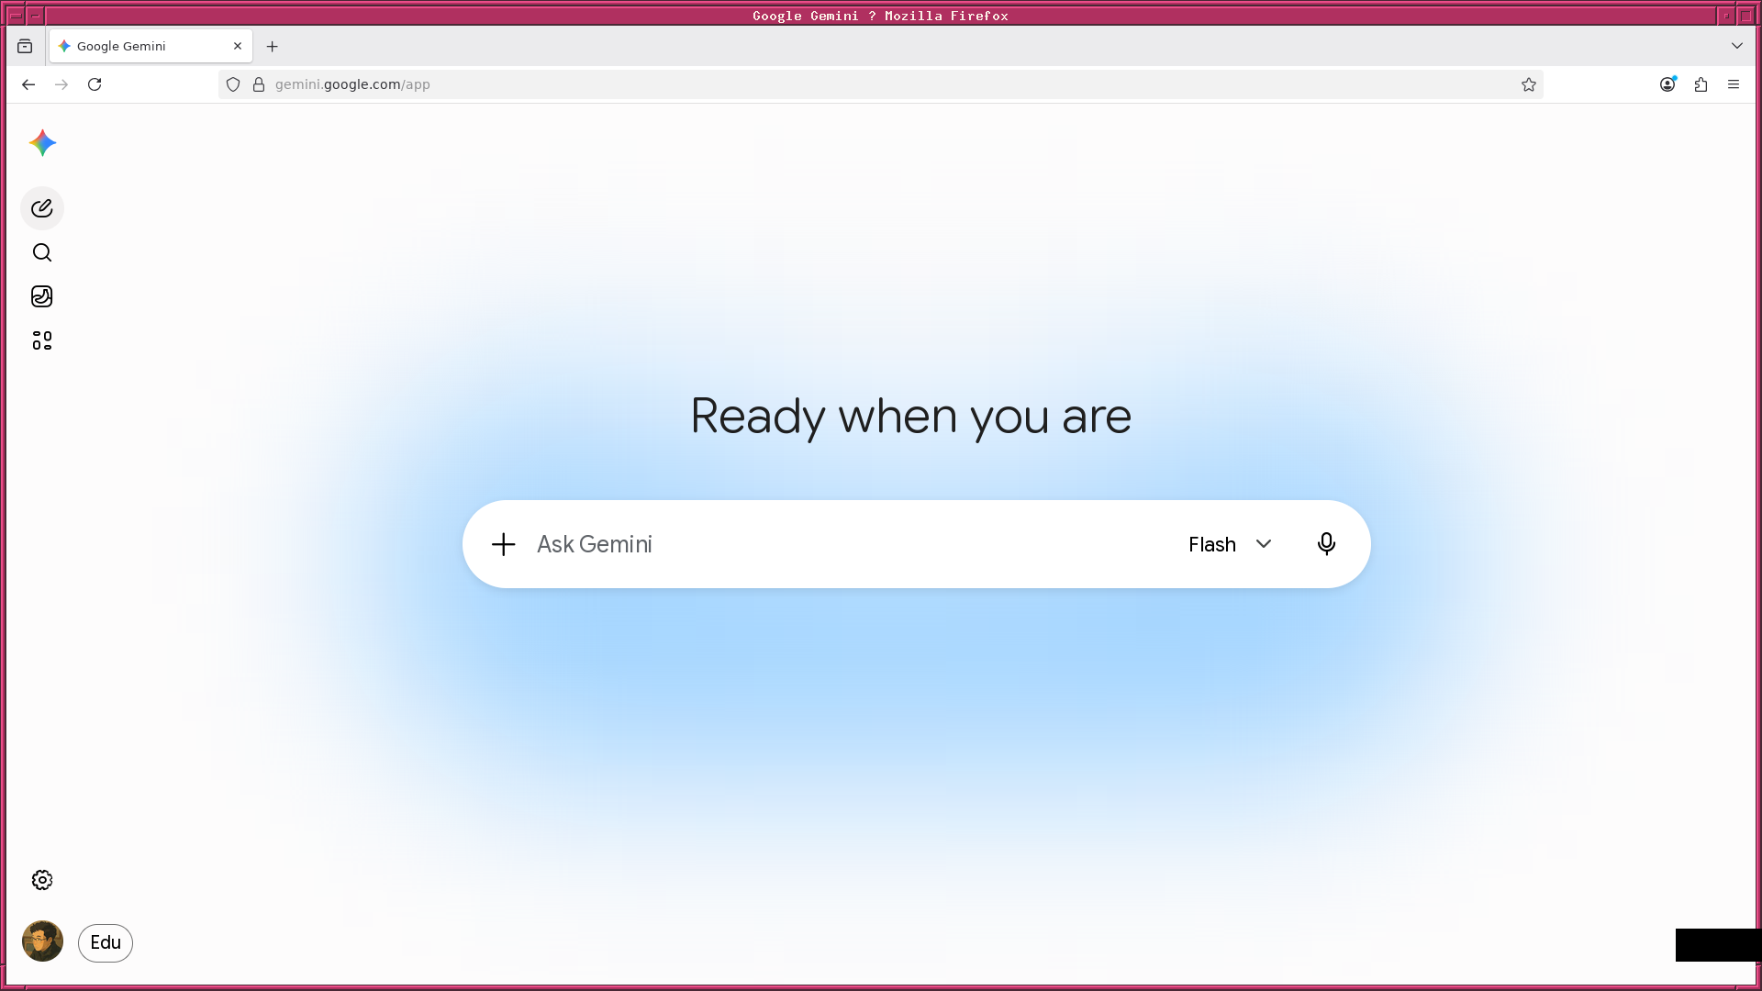Activate the microphone voice input
This screenshot has height=991, width=1762.
pyautogui.click(x=1326, y=544)
